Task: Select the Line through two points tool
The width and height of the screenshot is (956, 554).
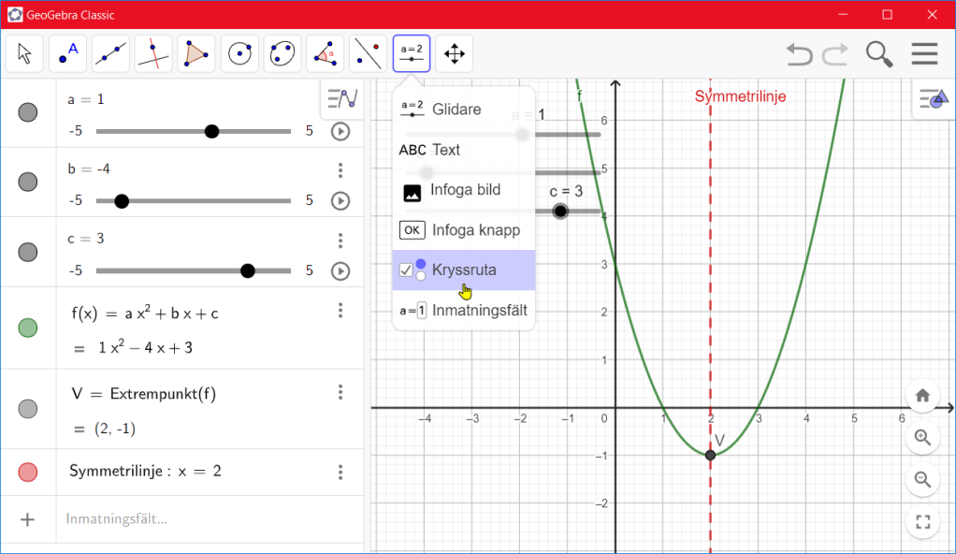Action: coord(110,54)
